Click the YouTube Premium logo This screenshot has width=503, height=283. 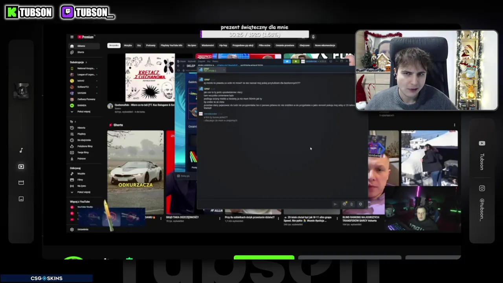pos(85,37)
